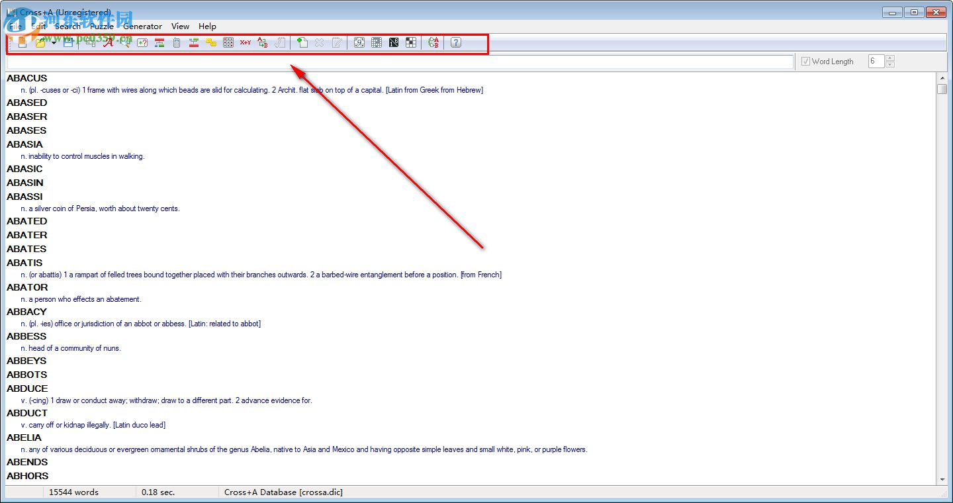Create a new file with the toolbar icon
Viewport: 953px width, 503px height.
click(x=23, y=42)
